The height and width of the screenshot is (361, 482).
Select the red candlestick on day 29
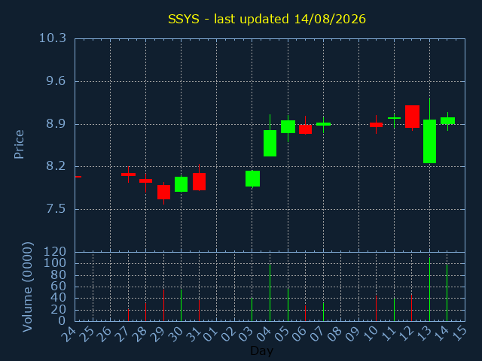point(163,193)
